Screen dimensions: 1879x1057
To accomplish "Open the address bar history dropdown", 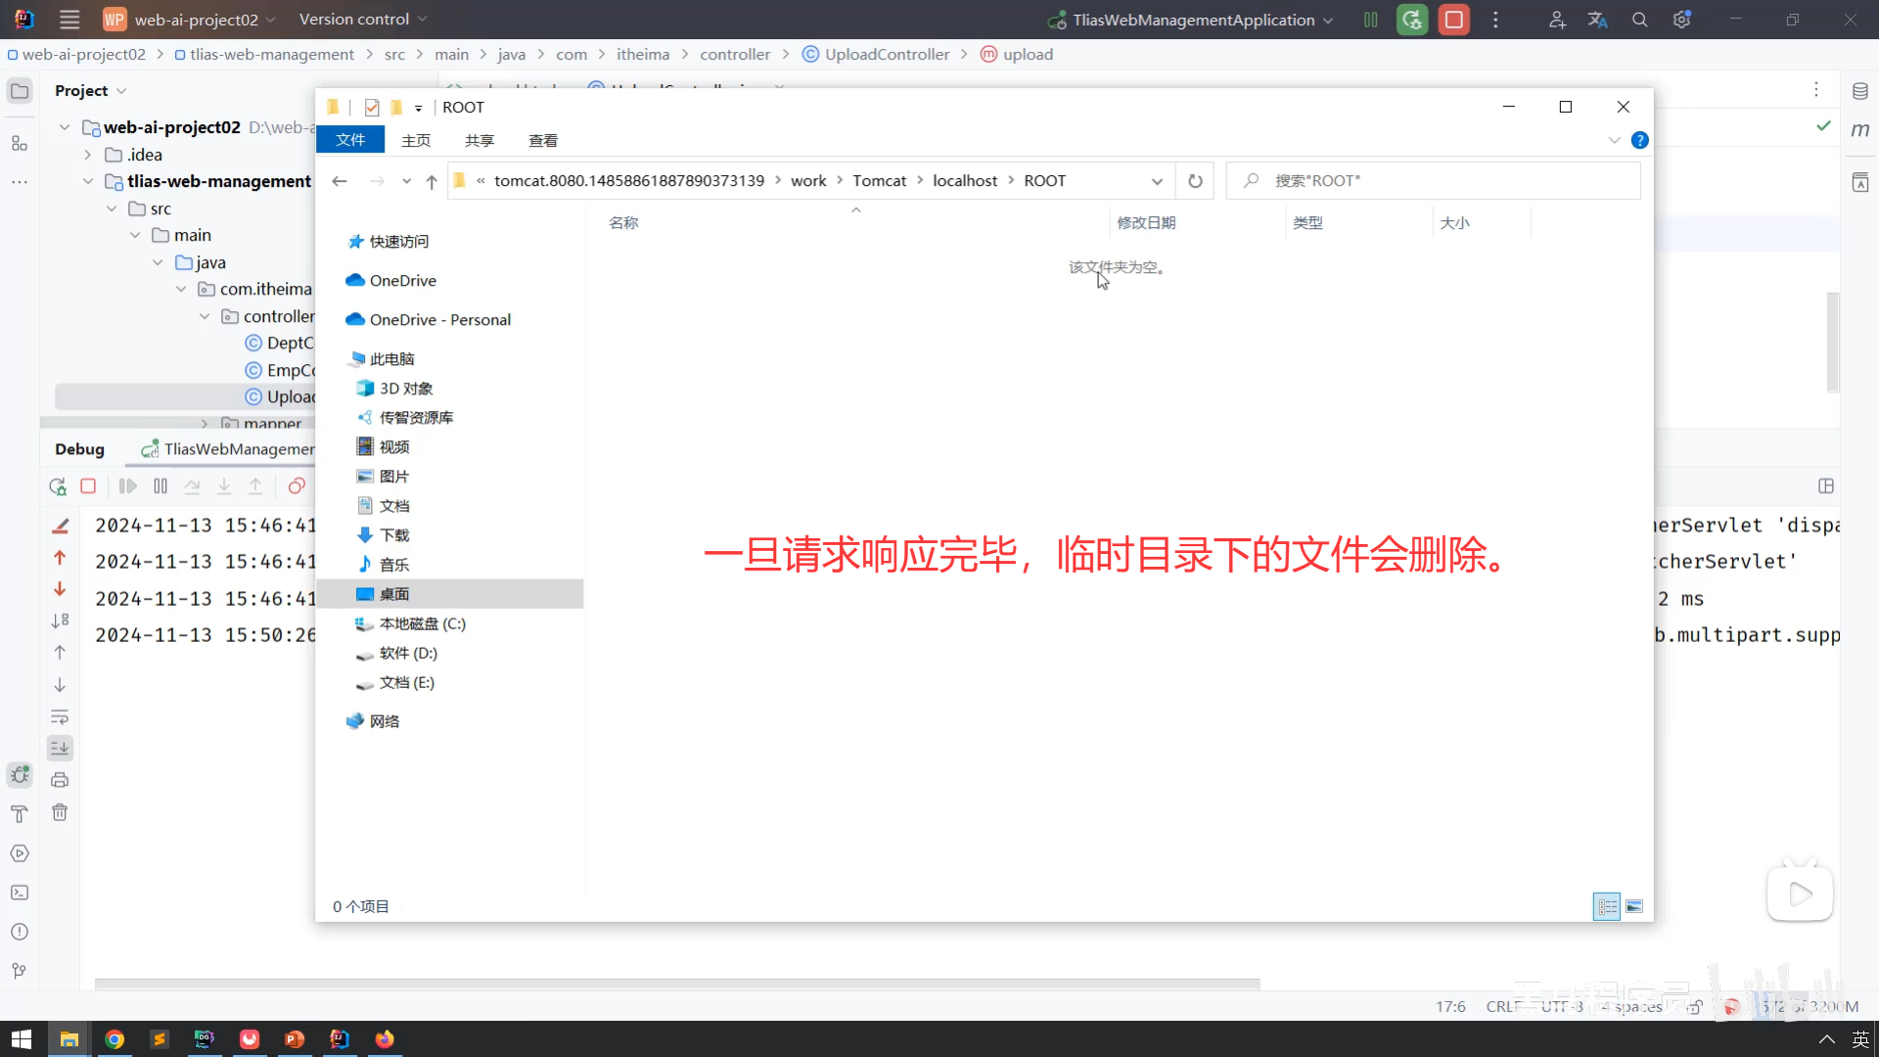I will click(1157, 181).
